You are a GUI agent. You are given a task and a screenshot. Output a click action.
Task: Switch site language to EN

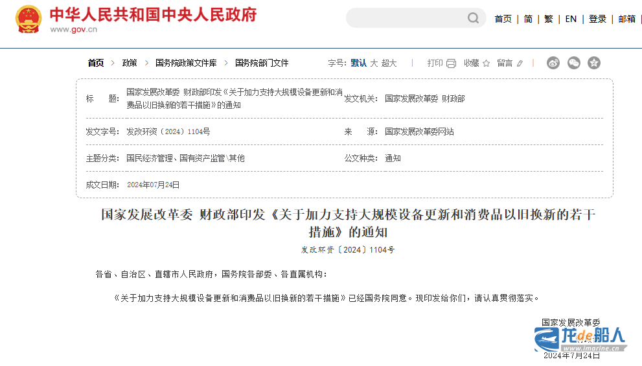(571, 19)
